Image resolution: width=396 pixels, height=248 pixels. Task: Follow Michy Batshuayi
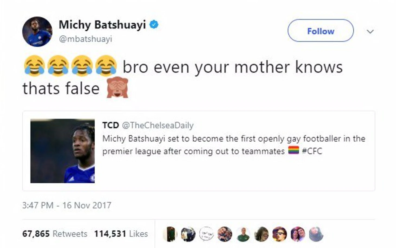pyautogui.click(x=321, y=31)
